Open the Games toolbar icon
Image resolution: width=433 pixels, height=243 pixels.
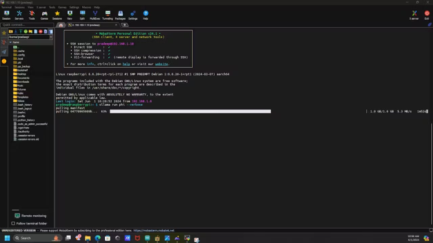pyautogui.click(x=44, y=15)
